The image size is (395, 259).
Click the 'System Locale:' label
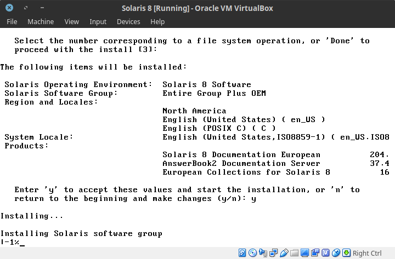pyautogui.click(x=39, y=137)
